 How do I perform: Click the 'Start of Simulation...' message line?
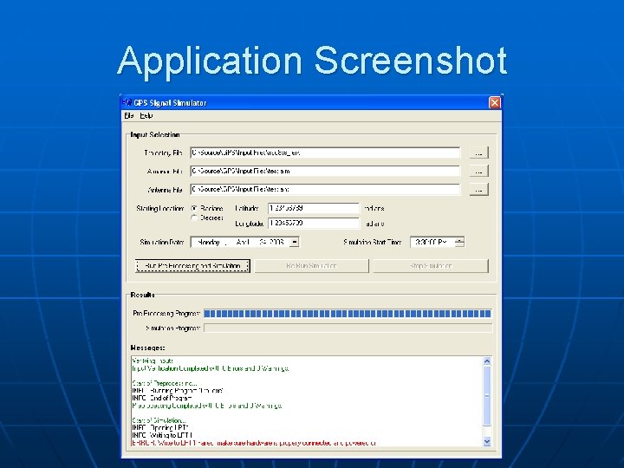tap(159, 420)
